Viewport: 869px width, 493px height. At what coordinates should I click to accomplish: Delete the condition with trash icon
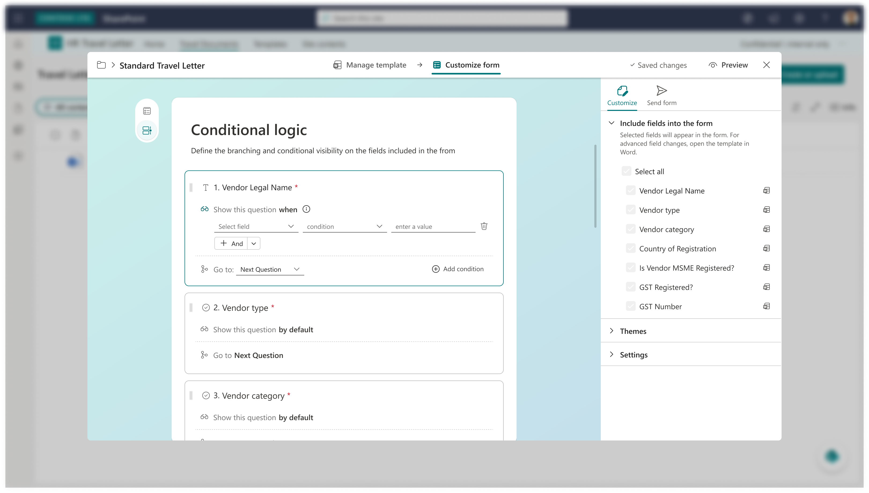484,226
